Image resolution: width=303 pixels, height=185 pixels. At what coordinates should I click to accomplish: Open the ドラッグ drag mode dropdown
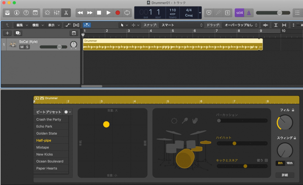tap(241, 25)
